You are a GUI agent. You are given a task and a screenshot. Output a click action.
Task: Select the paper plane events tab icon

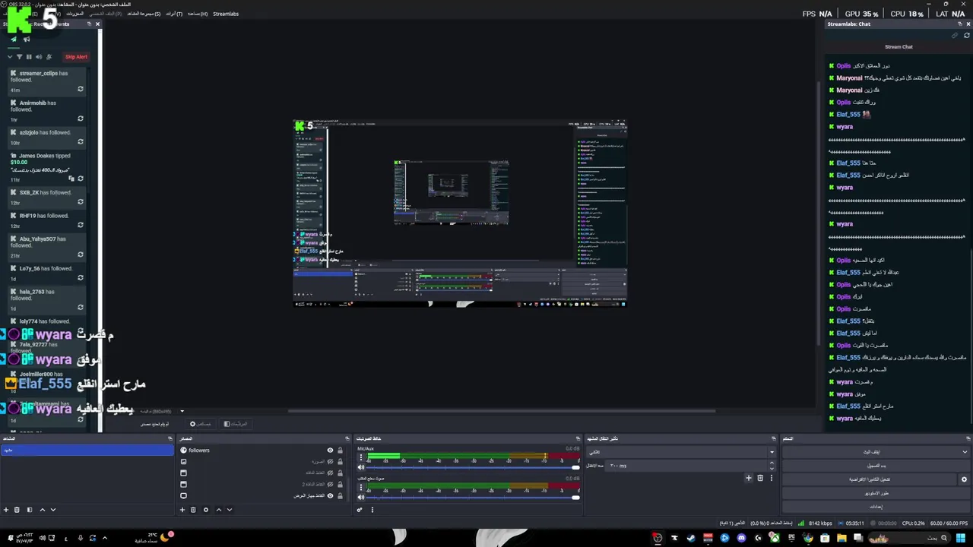point(14,40)
